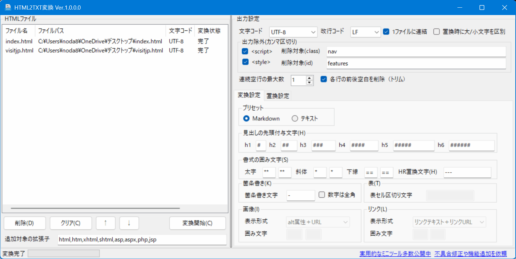Screen dimensions: 516x259
Task: Click the 削除対象(class) field containing nav
Action: click(x=416, y=51)
